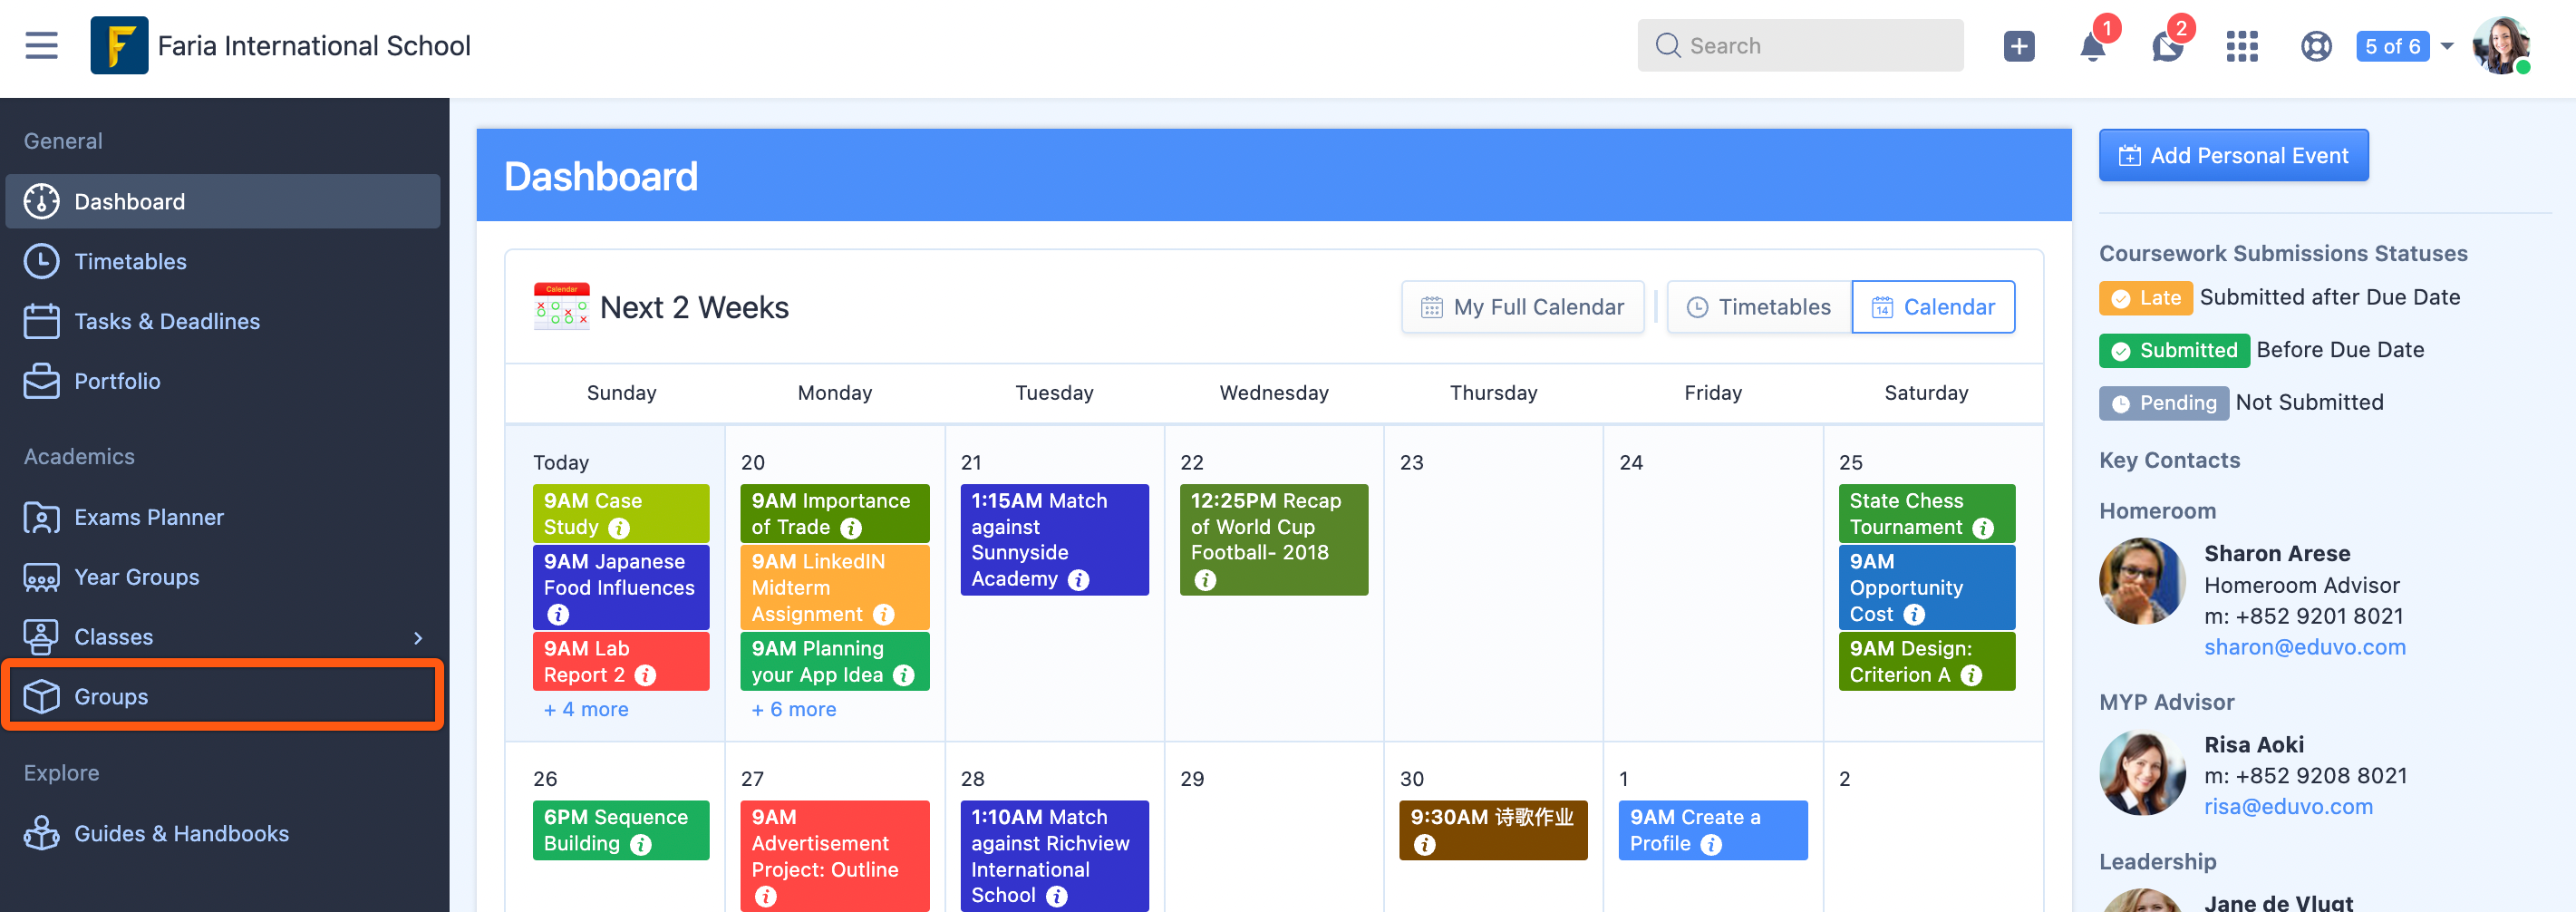Open the messages icon with 2 alerts
The width and height of the screenshot is (2576, 912).
(2166, 46)
